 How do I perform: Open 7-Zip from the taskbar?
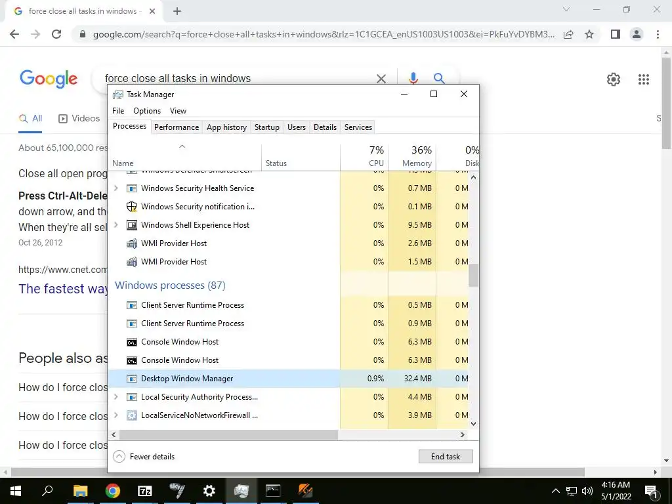(x=145, y=491)
